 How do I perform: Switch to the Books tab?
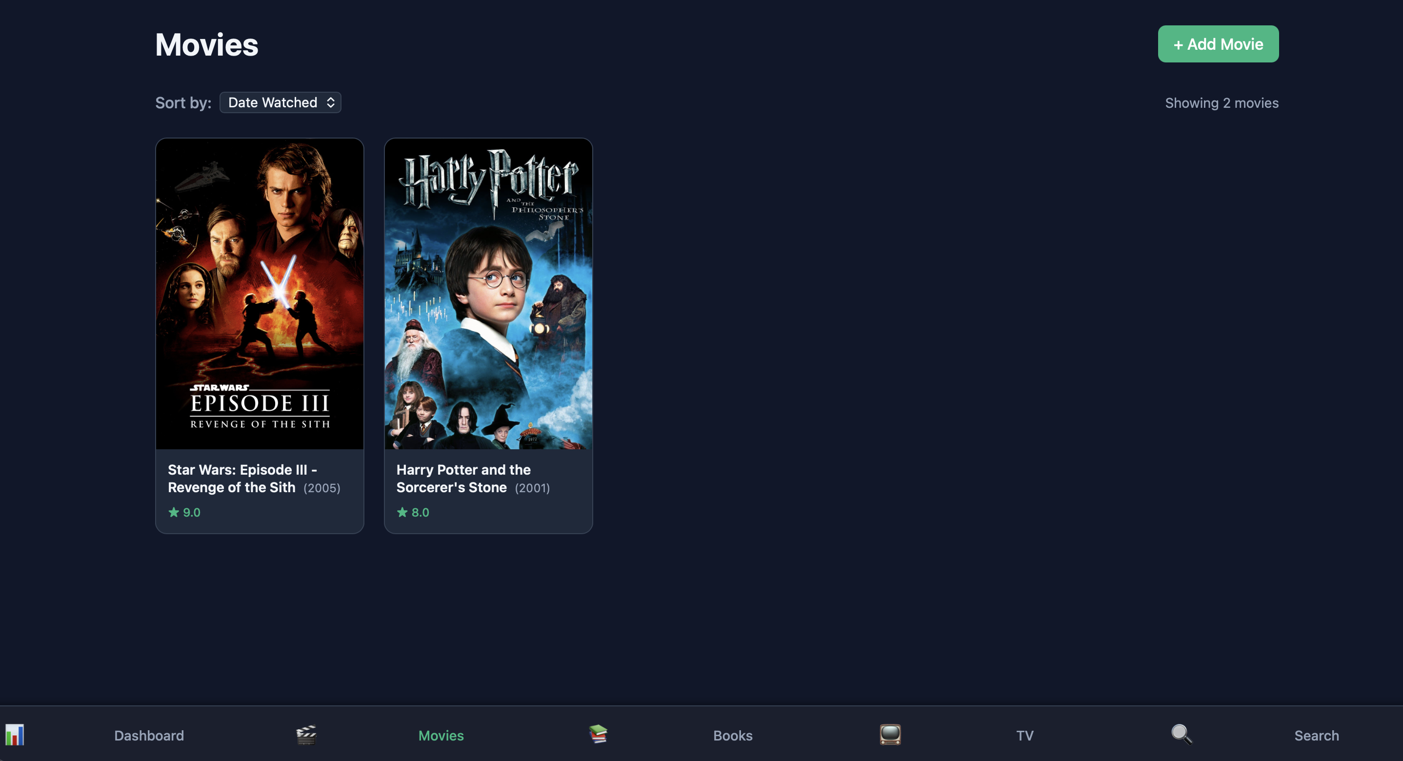[733, 736]
